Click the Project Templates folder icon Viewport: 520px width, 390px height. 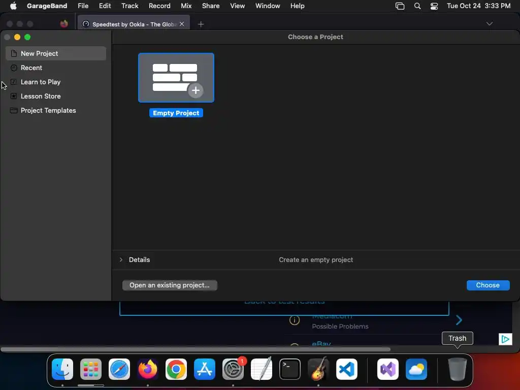pos(14,110)
